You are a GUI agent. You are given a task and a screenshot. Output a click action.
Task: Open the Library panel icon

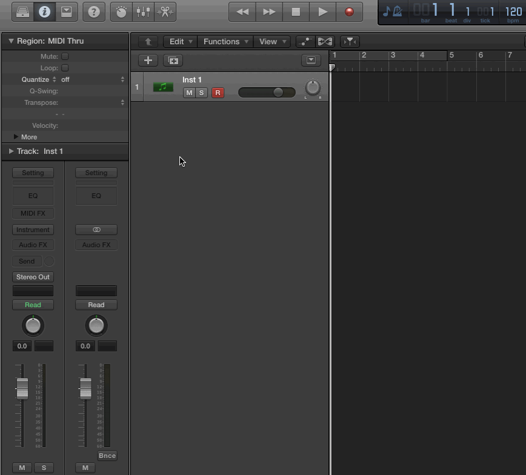[23, 12]
